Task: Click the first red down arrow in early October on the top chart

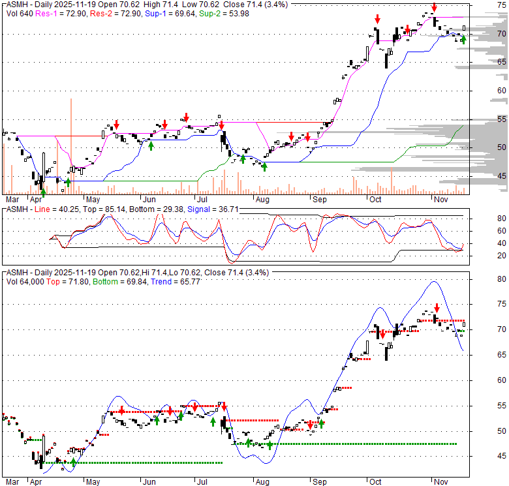Action: [x=377, y=19]
